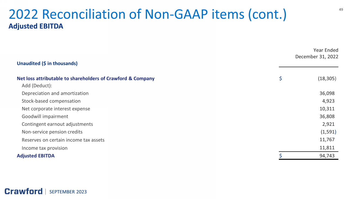The width and height of the screenshot is (354, 199).
Task: Select the 'Stock-based compensation' row label
Action: [x=51, y=101]
